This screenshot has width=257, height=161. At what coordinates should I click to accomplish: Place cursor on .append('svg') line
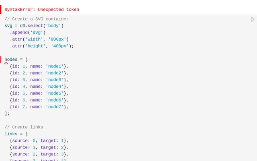coord(28,33)
